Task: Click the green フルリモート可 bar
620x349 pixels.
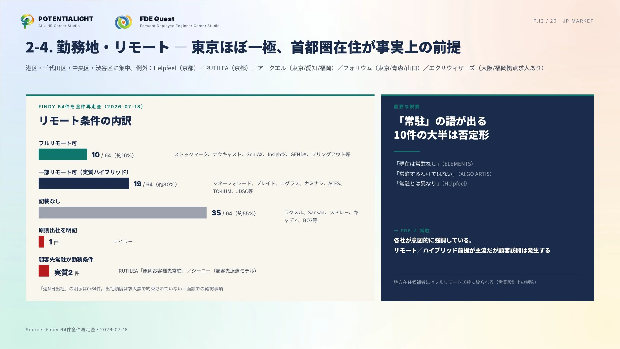Action: coord(63,154)
